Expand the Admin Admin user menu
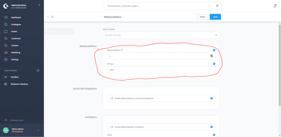The height and width of the screenshot is (137, 281). point(38,130)
